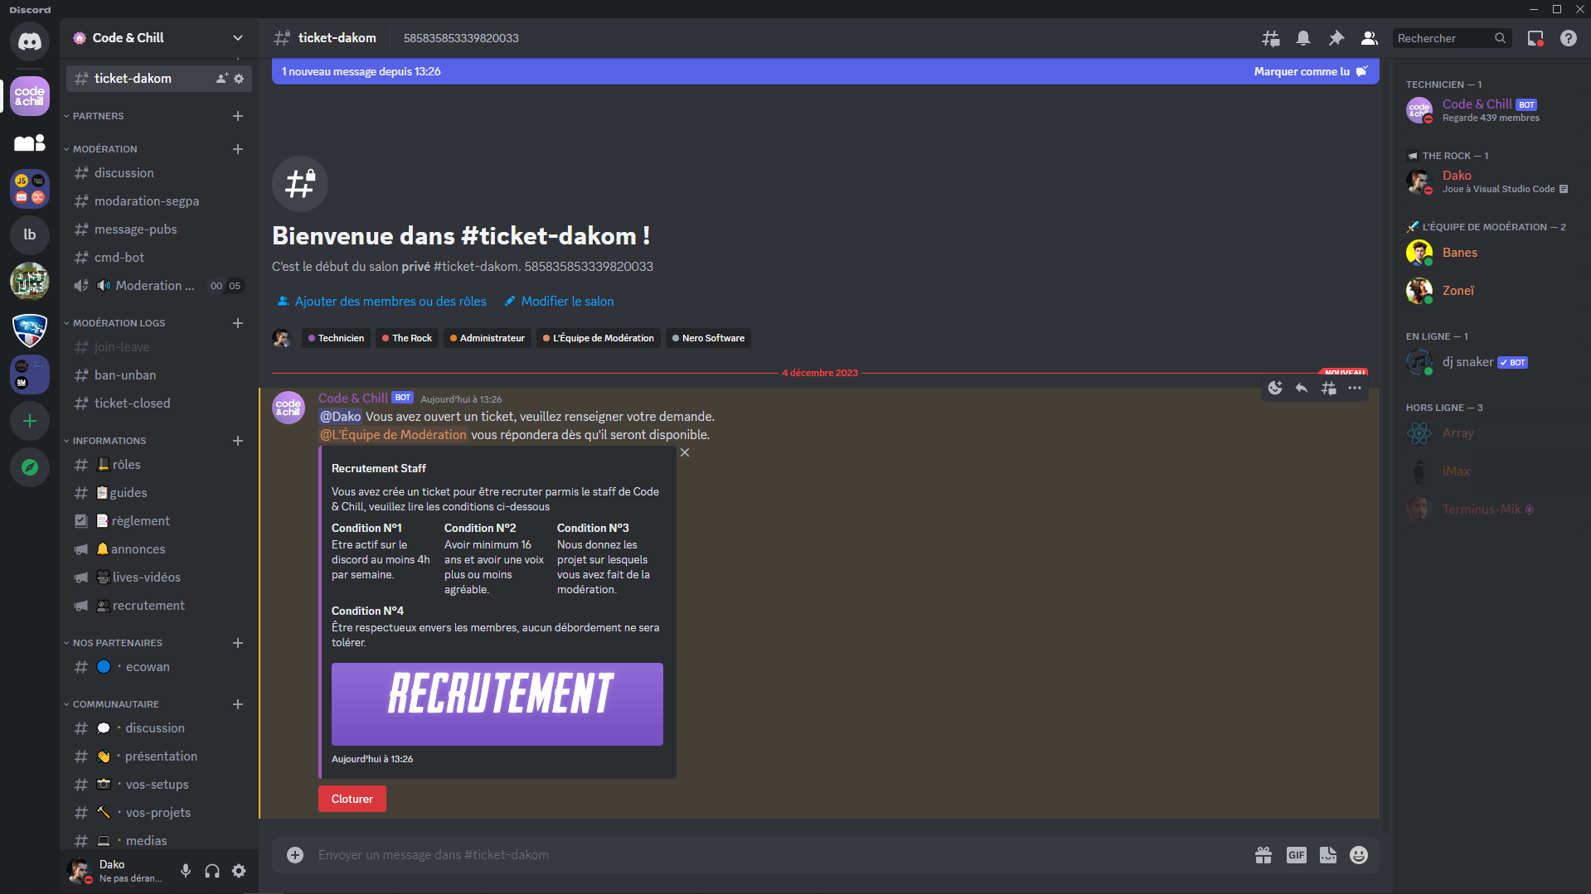Add a reaction to the bot message
This screenshot has height=894, width=1591.
1275,388
